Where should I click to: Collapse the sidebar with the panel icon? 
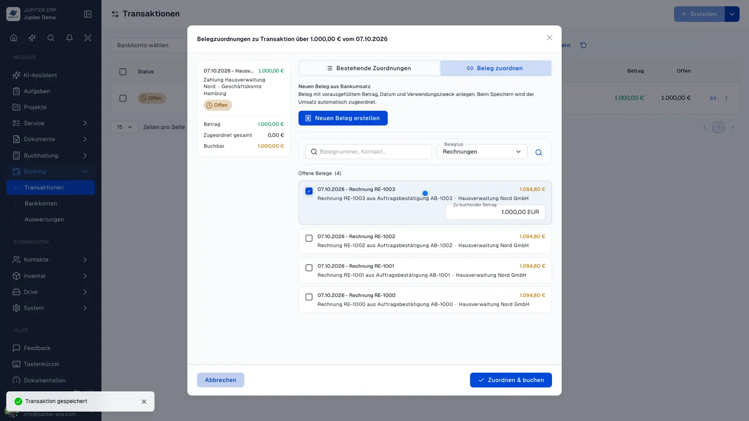click(88, 14)
